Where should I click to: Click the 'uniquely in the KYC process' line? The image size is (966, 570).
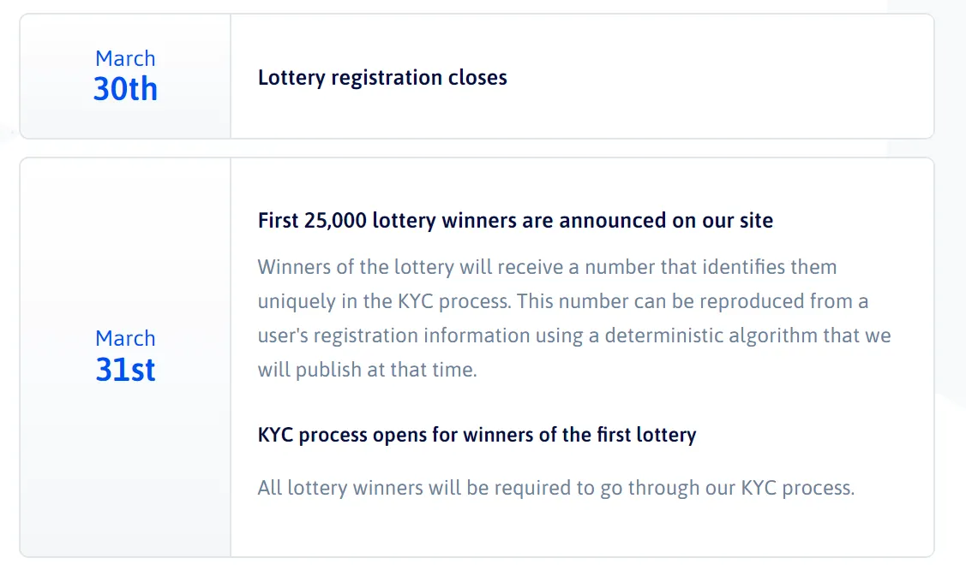coord(563,301)
